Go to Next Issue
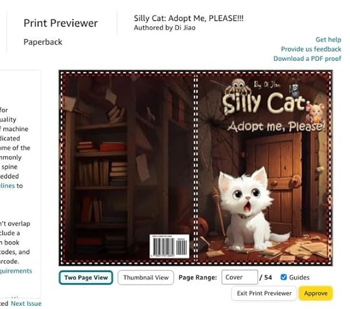Screen dimensions: 350x309 (26, 303)
